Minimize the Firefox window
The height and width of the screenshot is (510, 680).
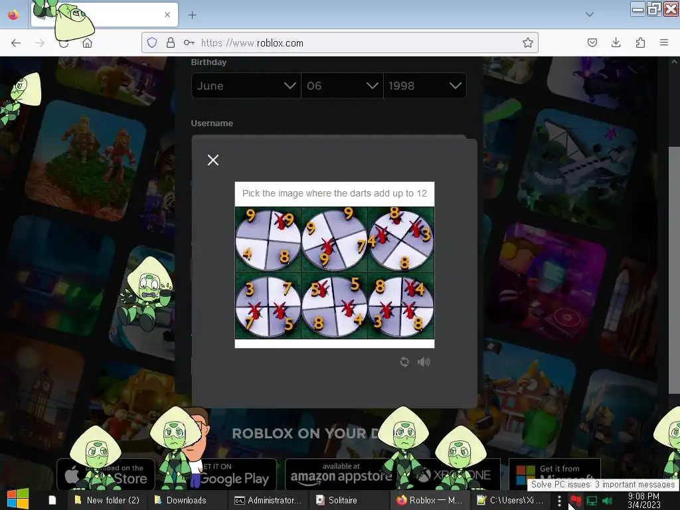[x=637, y=9]
